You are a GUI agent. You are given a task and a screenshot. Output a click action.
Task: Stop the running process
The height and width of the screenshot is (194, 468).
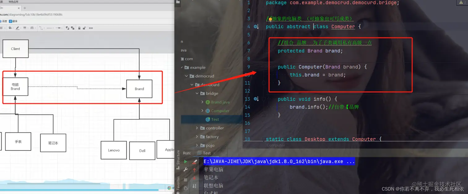[x=185, y=180]
